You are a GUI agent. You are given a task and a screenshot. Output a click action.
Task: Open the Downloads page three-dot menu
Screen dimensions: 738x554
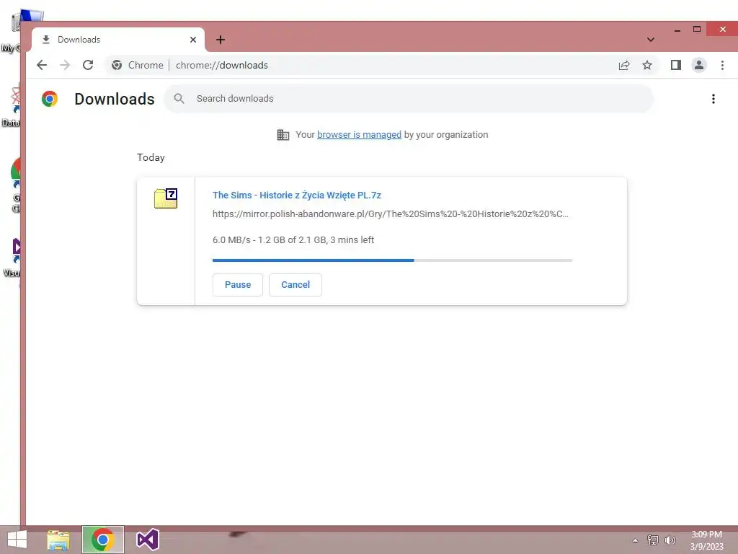point(713,99)
